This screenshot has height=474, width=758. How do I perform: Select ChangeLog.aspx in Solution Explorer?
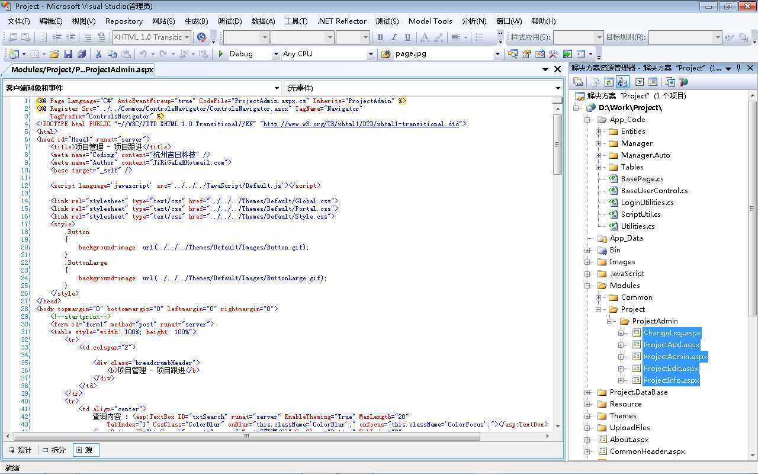[x=672, y=333]
